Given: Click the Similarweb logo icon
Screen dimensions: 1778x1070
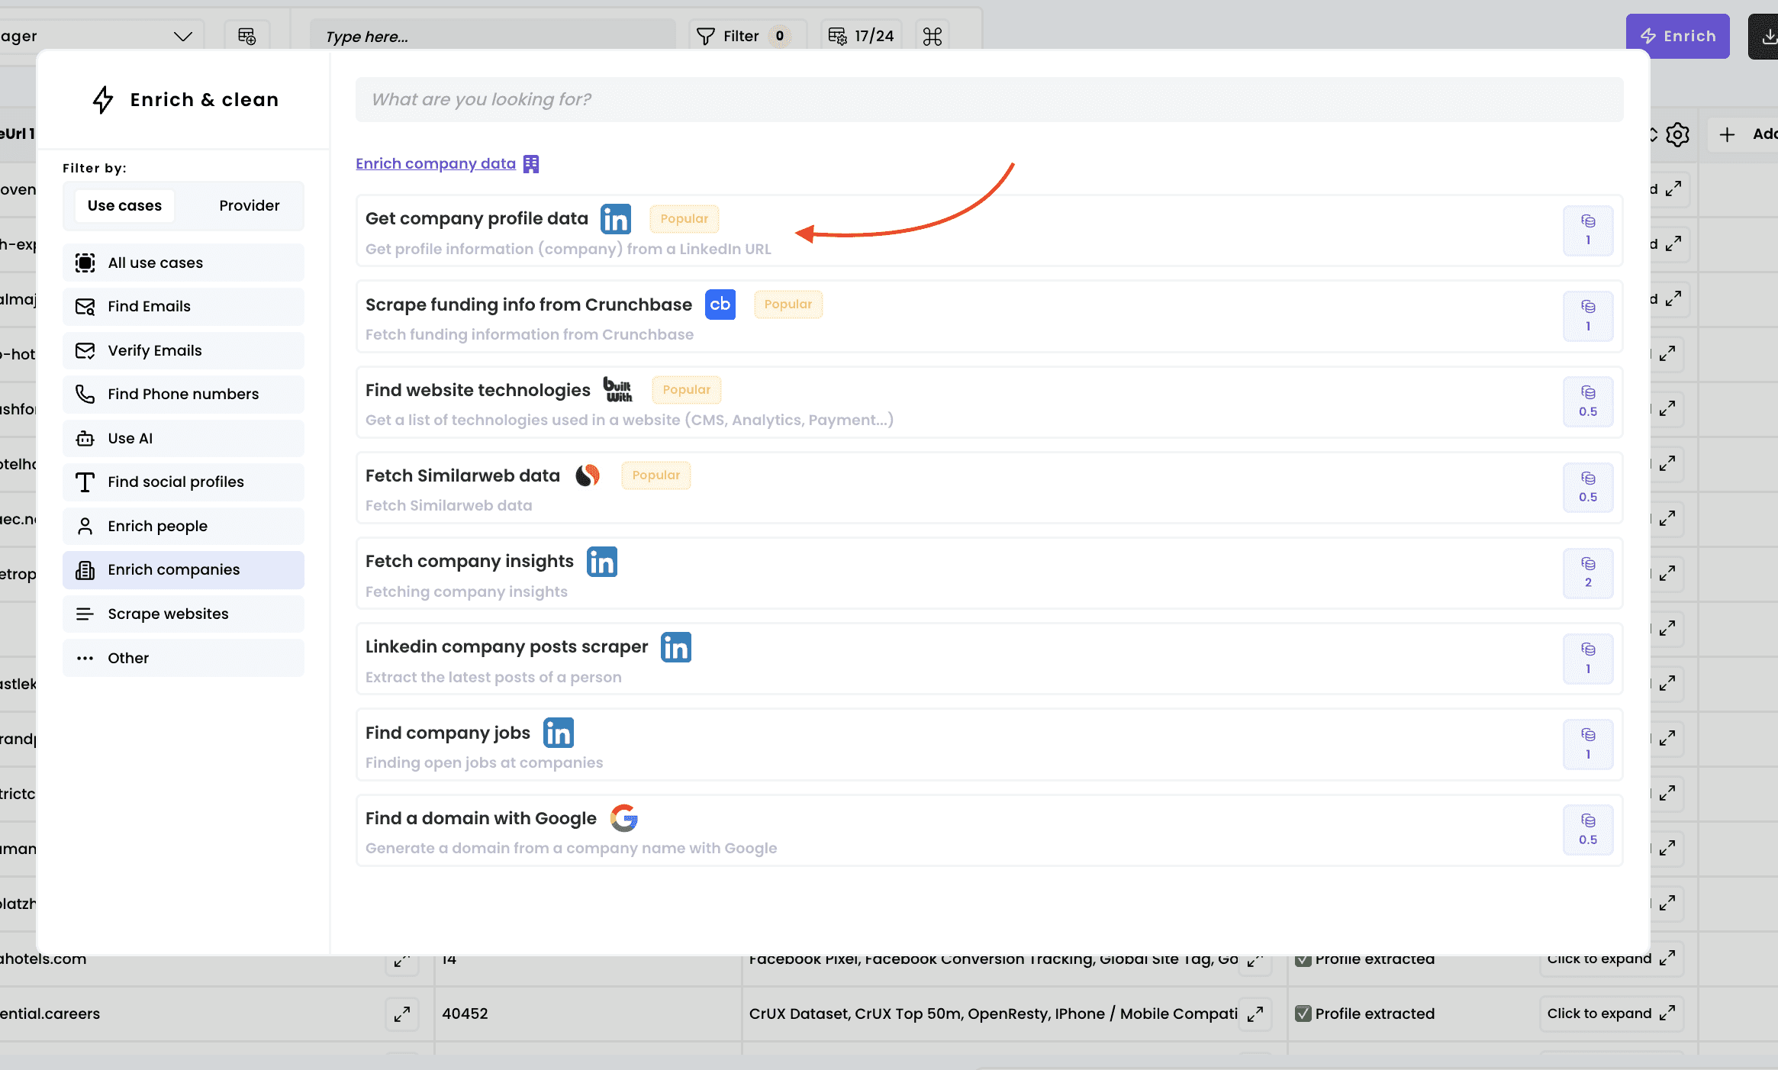Looking at the screenshot, I should [587, 475].
